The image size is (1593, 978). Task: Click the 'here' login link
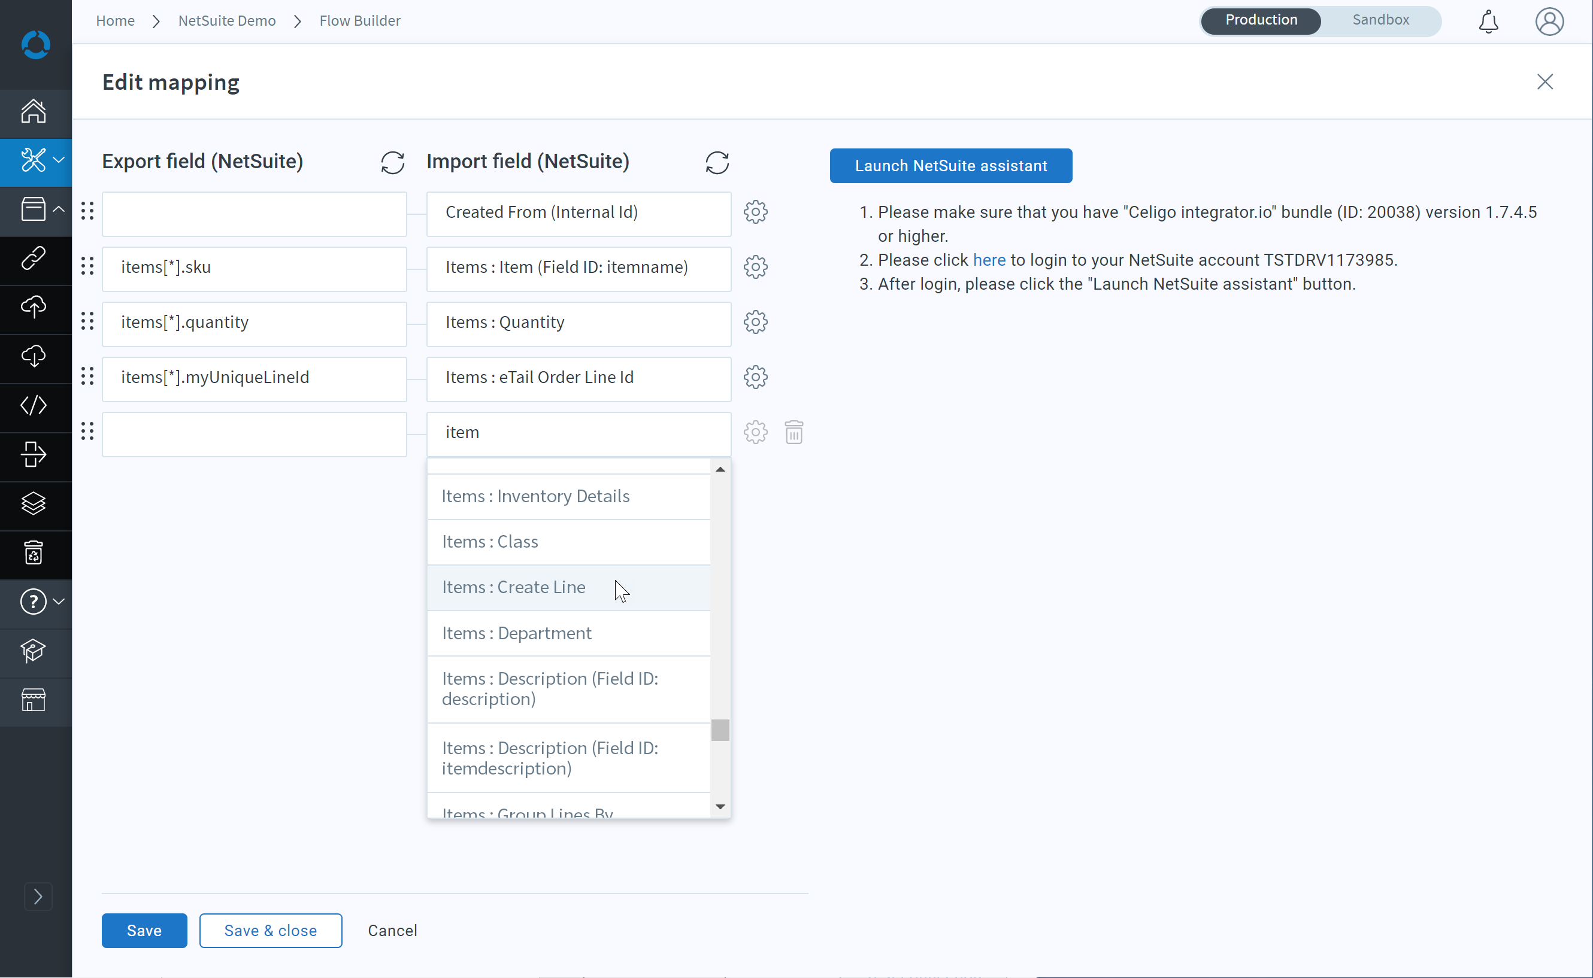tap(989, 260)
